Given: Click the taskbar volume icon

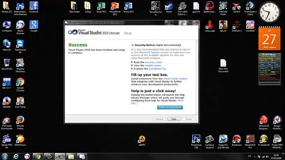Looking at the screenshot, I should [x=267, y=156].
